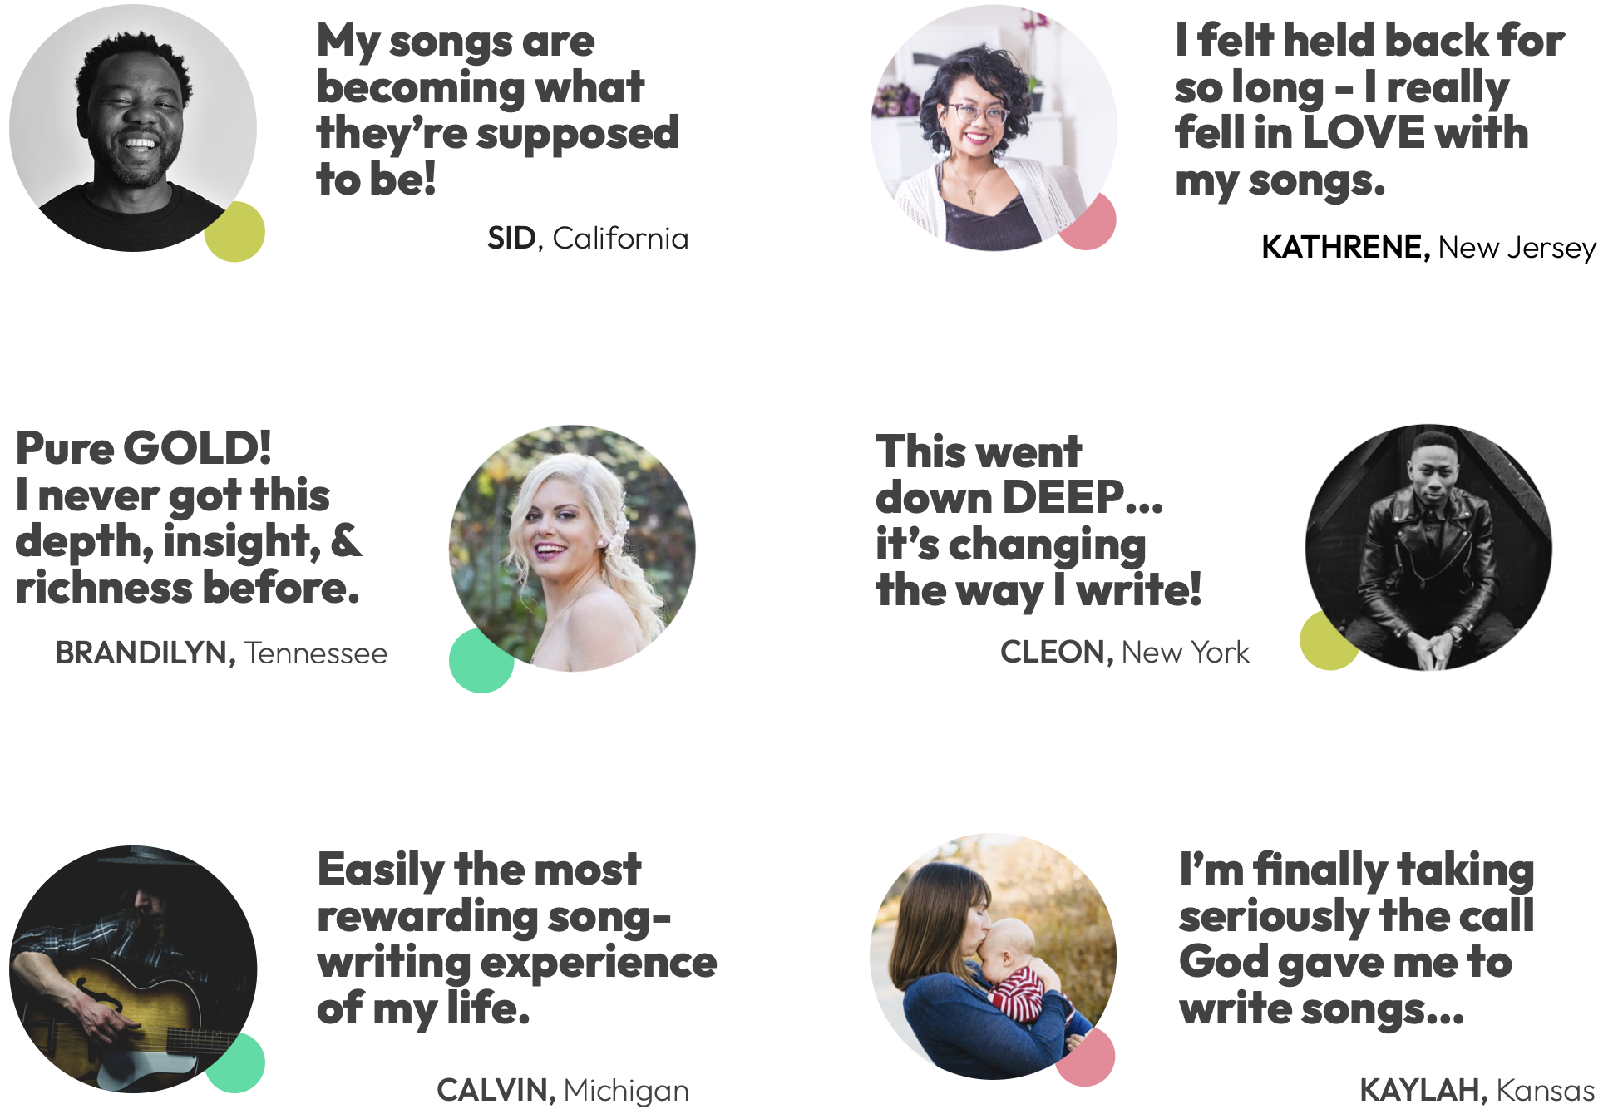The height and width of the screenshot is (1114, 1613).
Task: Click the "My songs are becoming" quote
Action: [x=497, y=110]
